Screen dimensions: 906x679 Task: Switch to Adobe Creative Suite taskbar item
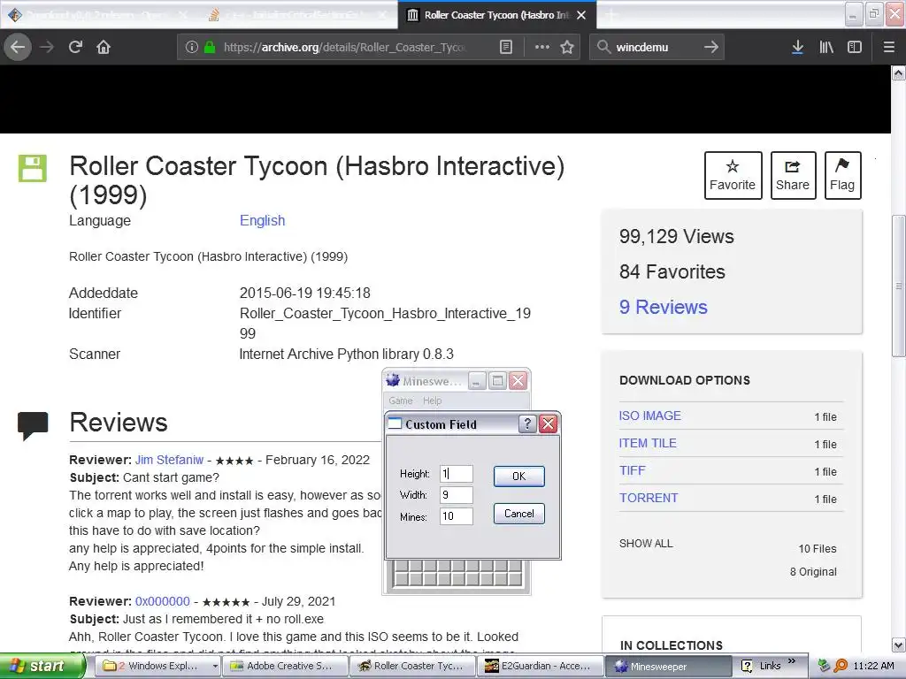(x=286, y=666)
